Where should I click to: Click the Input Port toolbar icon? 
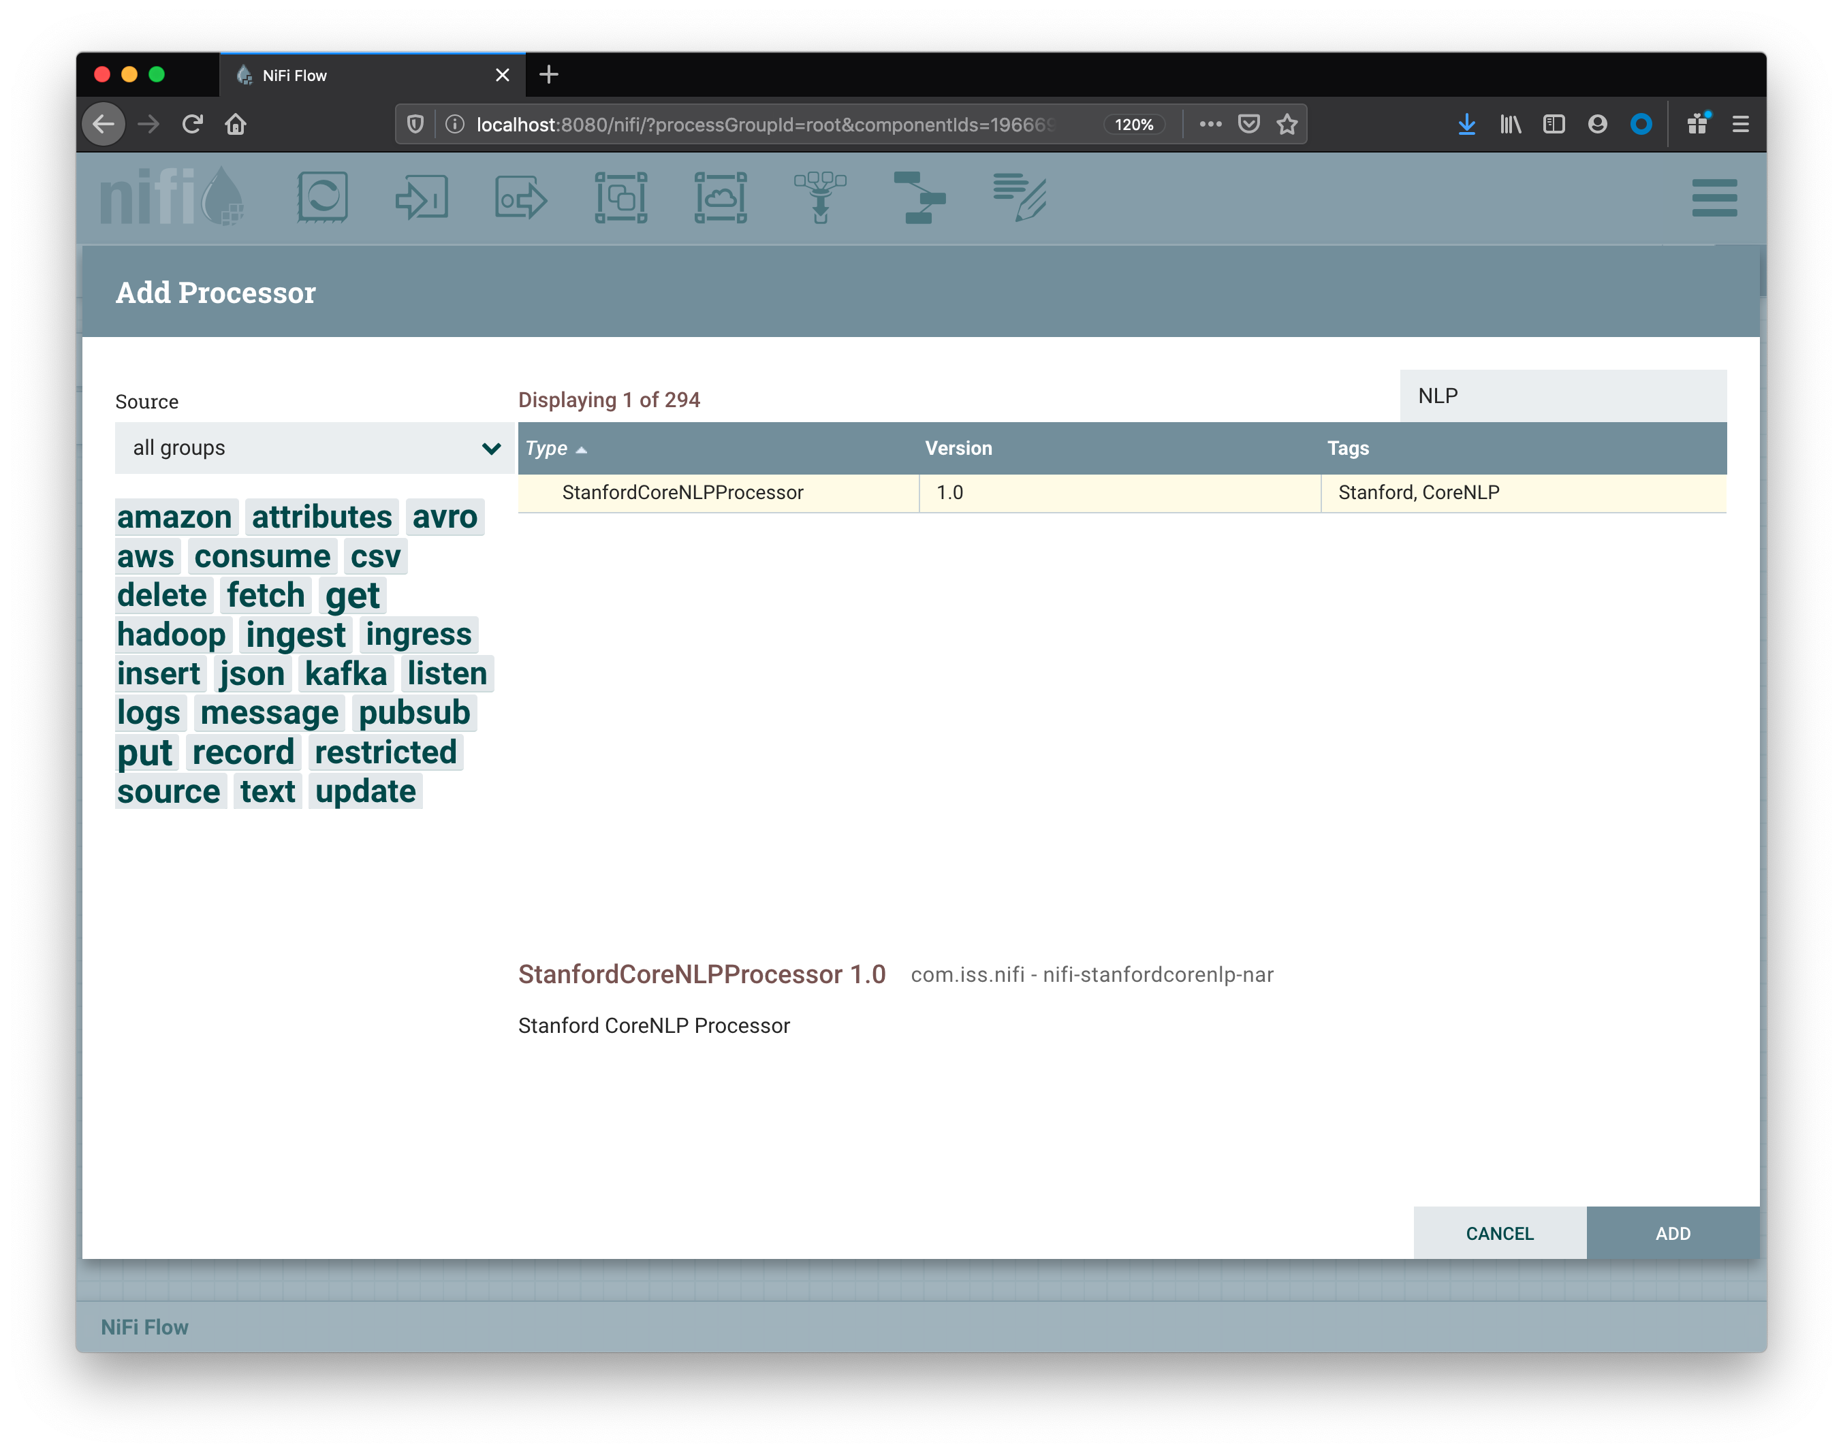pyautogui.click(x=421, y=197)
